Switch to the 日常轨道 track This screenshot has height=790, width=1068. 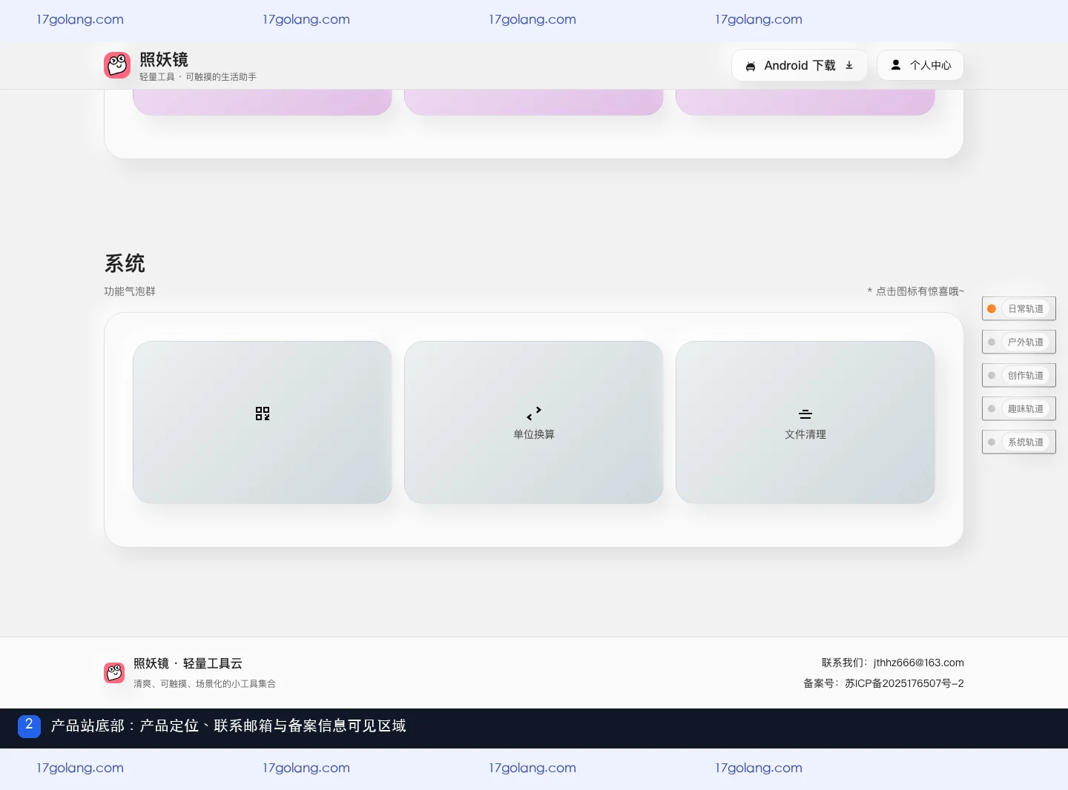(1019, 309)
